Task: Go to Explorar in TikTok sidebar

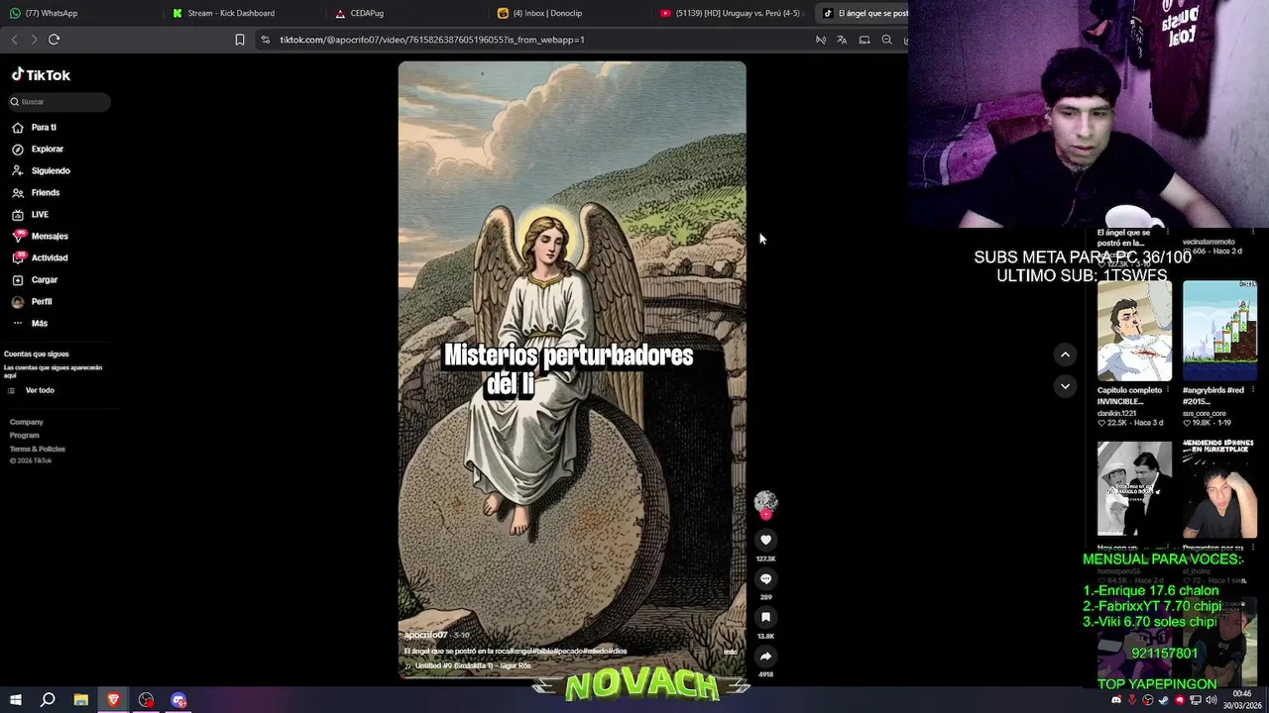Action: 38,149
